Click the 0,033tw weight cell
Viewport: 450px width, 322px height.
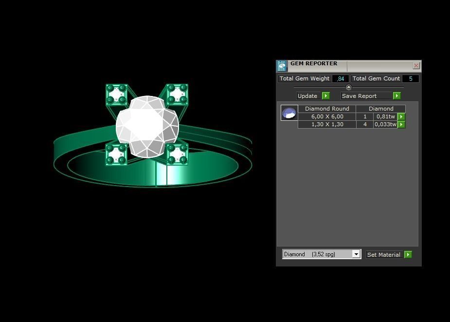click(x=385, y=124)
